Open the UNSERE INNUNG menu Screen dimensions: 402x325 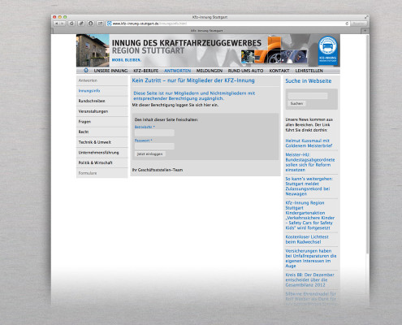point(110,71)
